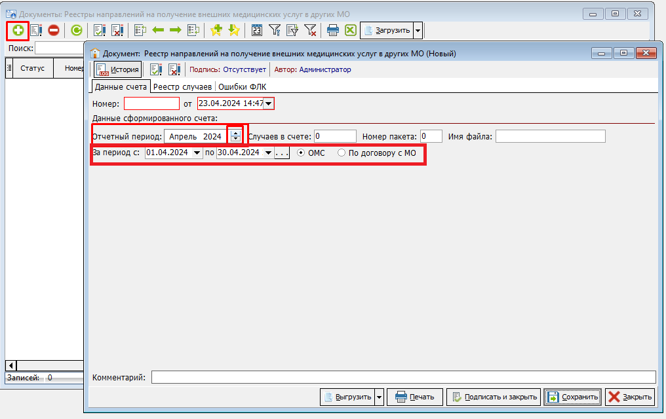This screenshot has height=419, width=666.
Task: Click the Подписать и закрыть button
Action: click(494, 397)
